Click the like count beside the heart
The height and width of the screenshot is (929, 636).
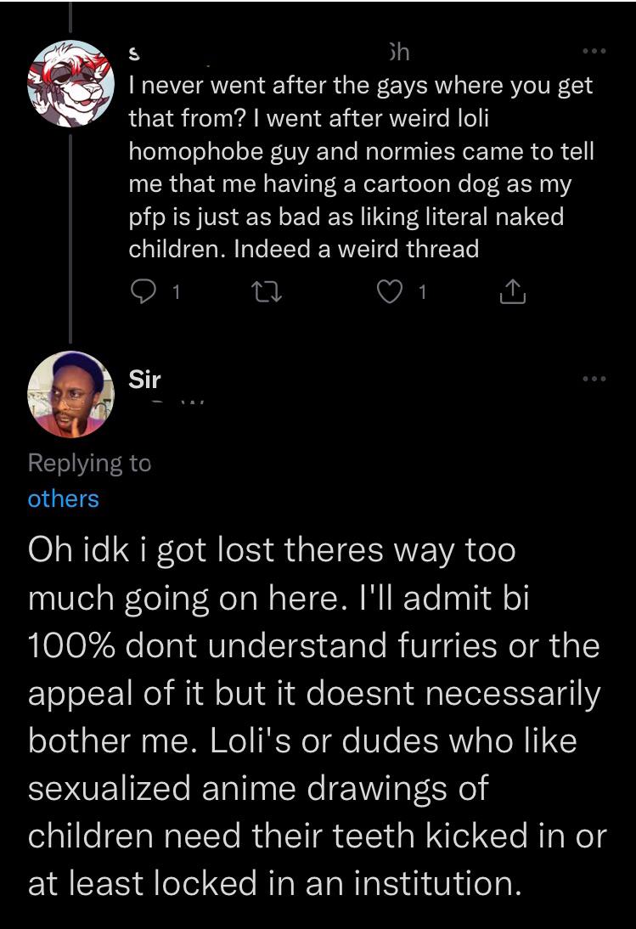[423, 293]
